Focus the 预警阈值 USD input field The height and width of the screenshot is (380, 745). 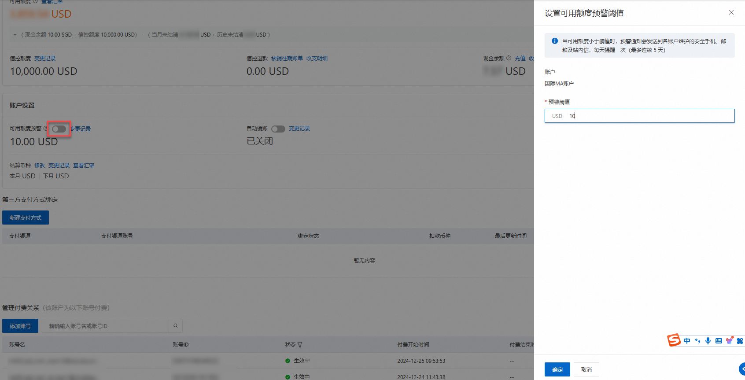click(x=640, y=116)
